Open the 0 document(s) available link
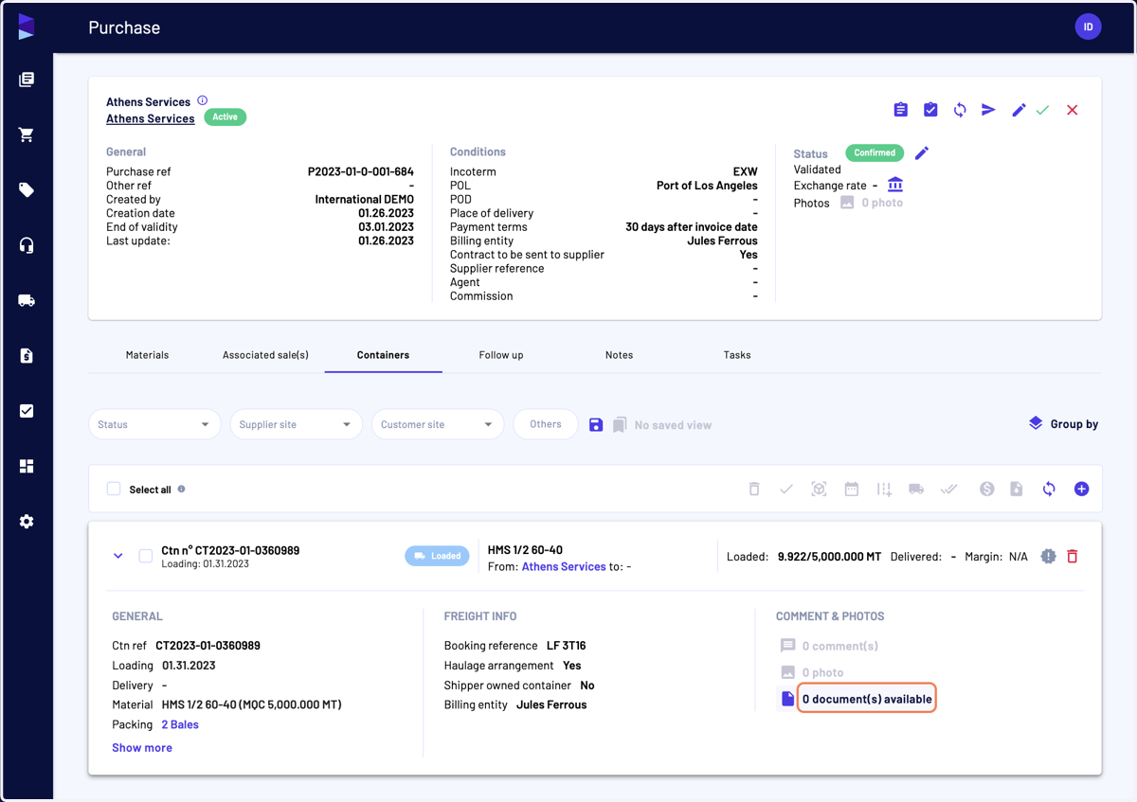 (x=867, y=699)
